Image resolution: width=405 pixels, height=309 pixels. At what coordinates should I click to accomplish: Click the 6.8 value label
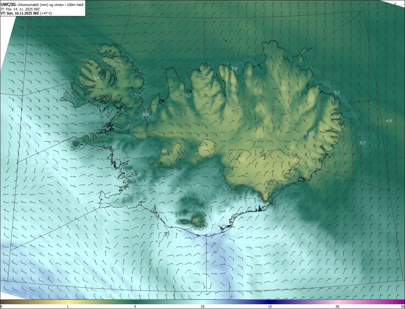146,114
